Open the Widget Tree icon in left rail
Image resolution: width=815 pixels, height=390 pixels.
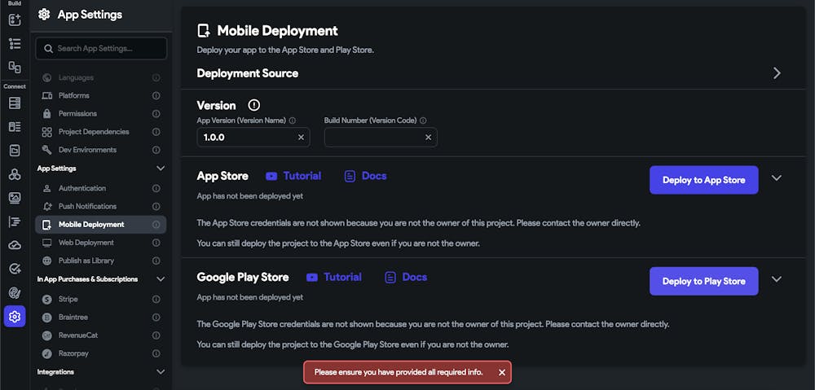click(x=15, y=43)
